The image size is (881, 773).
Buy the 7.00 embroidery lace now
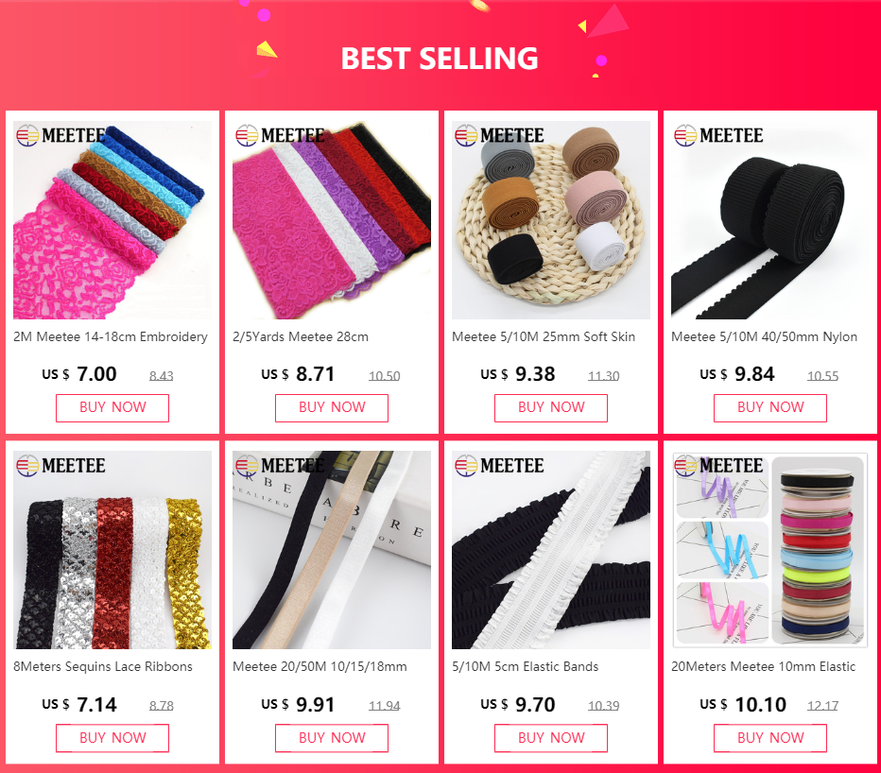[112, 408]
